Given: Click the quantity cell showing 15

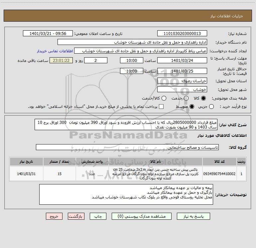Looking at the screenshot, I should [x=60, y=174].
